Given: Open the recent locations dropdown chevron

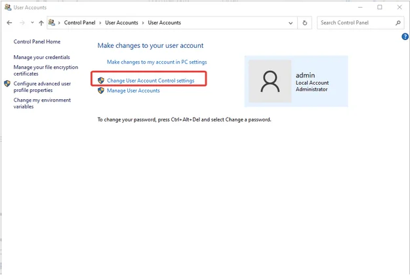Looking at the screenshot, I should tap(32, 22).
